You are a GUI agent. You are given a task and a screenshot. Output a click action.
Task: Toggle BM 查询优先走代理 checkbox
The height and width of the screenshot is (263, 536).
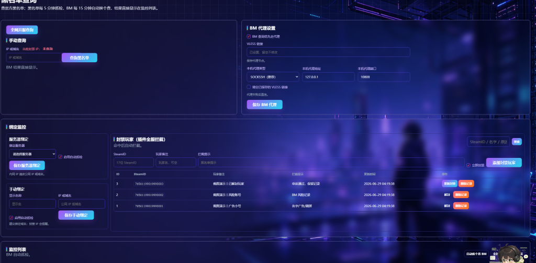click(249, 37)
